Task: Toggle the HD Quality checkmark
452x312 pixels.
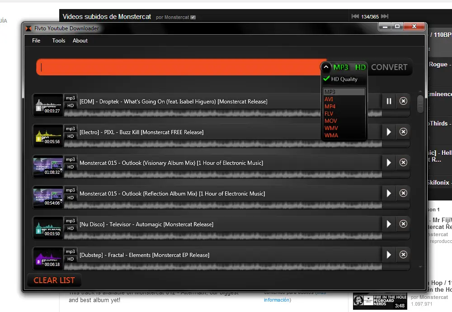Action: pyautogui.click(x=326, y=79)
